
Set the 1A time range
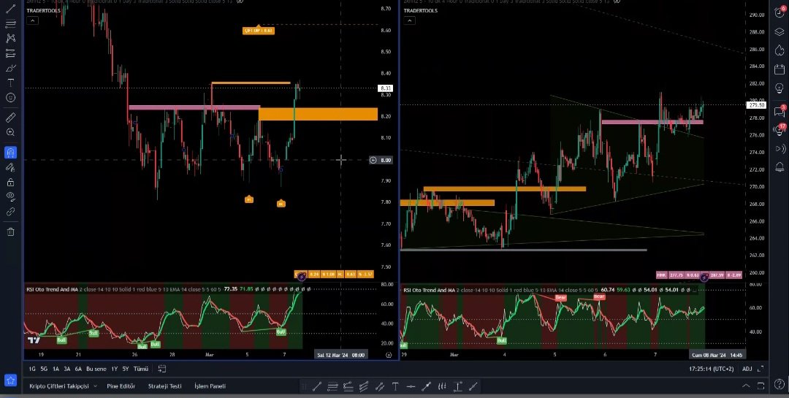click(x=56, y=369)
